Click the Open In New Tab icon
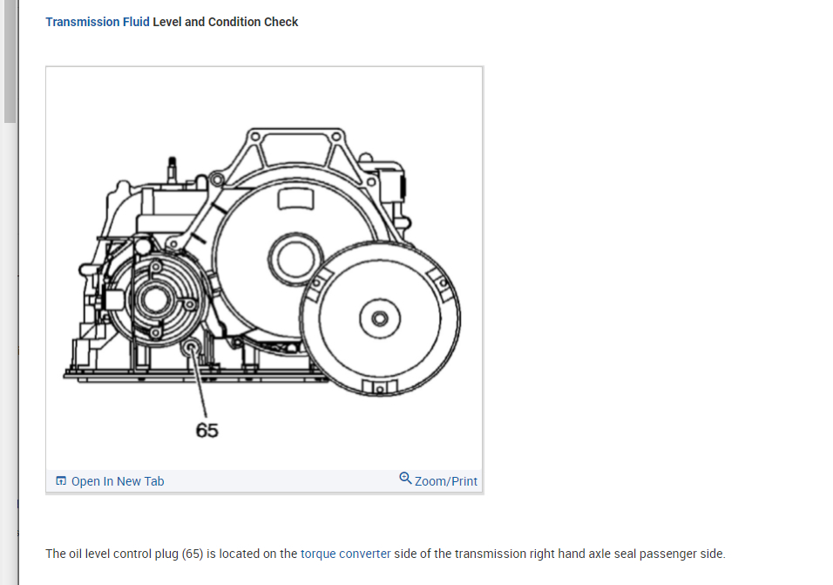The height and width of the screenshot is (585, 833). 61,481
